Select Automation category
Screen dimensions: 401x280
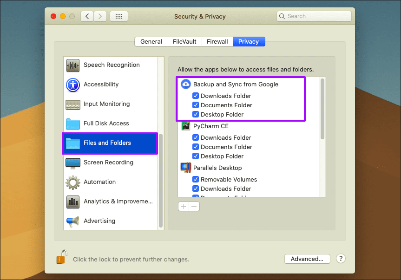[x=111, y=182]
